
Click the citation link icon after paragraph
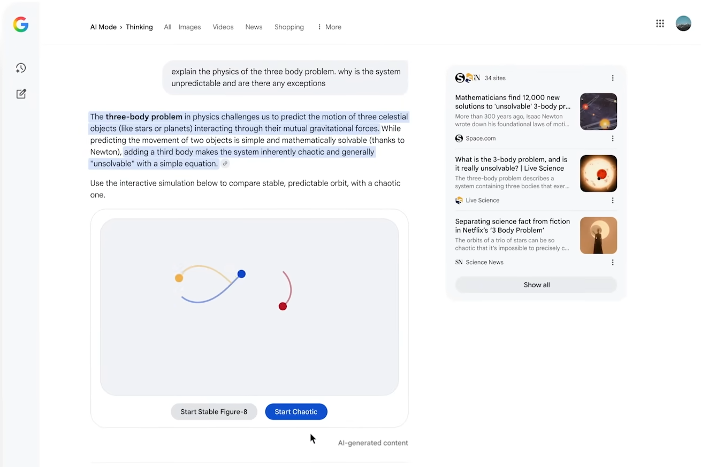(x=225, y=164)
